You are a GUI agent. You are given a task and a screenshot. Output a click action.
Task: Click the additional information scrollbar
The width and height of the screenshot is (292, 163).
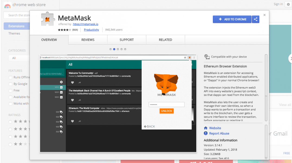(266, 142)
